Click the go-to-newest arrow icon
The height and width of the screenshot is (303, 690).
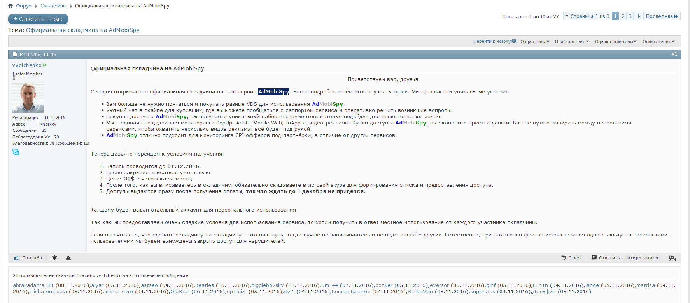point(514,41)
